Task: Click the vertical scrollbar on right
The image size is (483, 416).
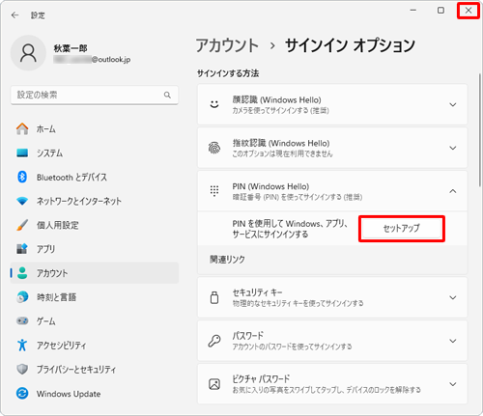Action: [x=479, y=130]
